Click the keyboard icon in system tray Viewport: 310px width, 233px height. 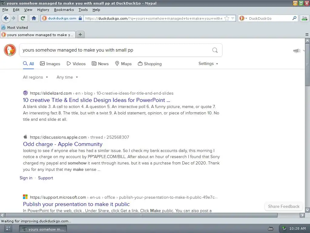[271, 229]
